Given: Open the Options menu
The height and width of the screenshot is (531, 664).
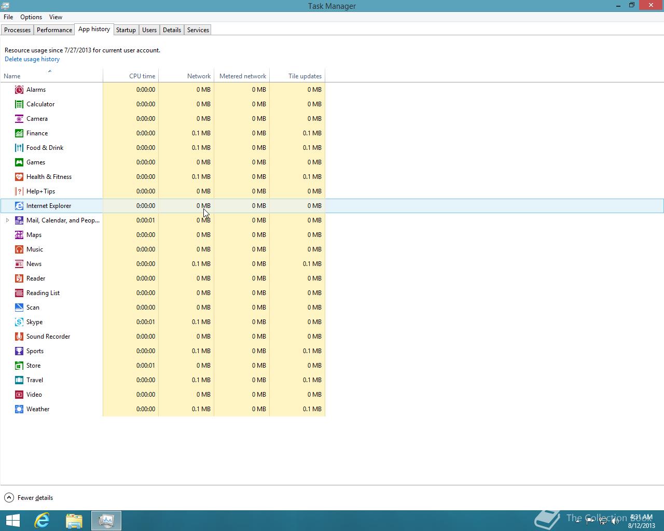Looking at the screenshot, I should tap(31, 17).
